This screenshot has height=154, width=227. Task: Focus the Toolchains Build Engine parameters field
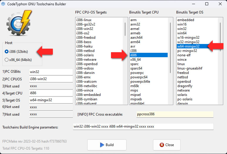(x=143, y=126)
